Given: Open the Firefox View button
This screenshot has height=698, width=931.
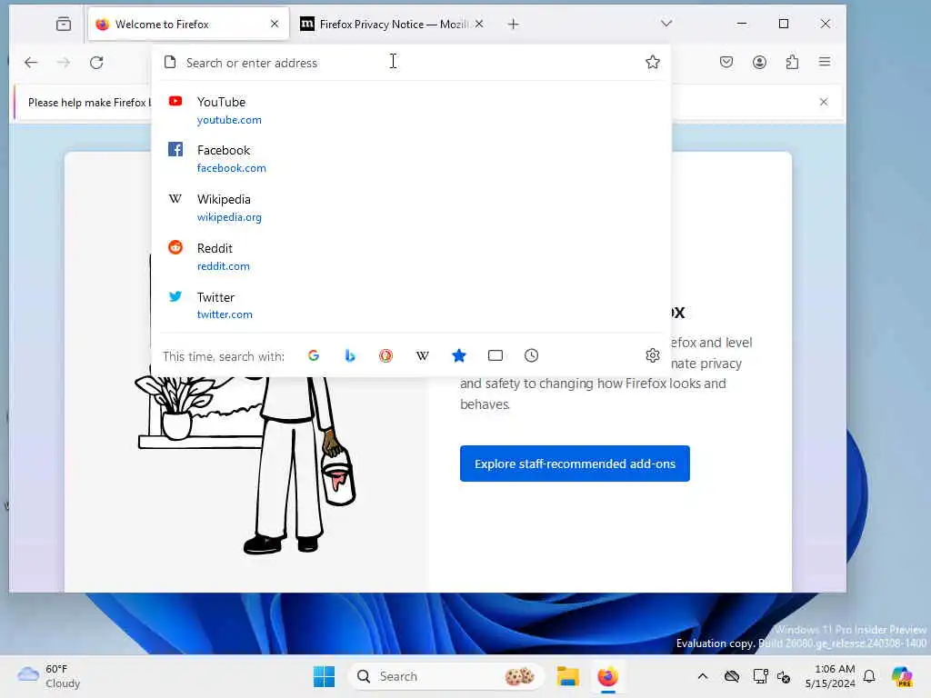Looking at the screenshot, I should (x=64, y=25).
